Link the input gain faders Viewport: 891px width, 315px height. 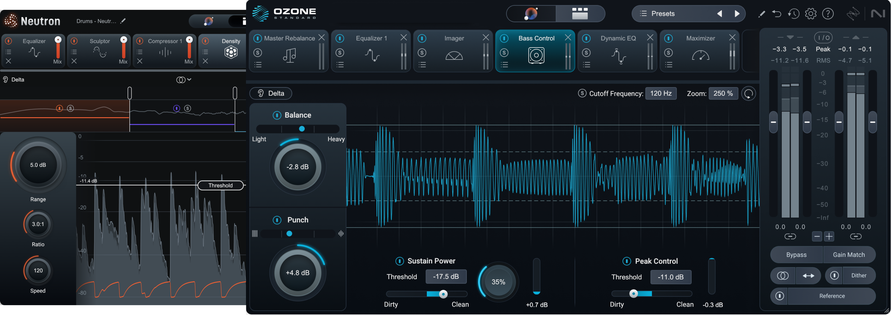pyautogui.click(x=790, y=237)
